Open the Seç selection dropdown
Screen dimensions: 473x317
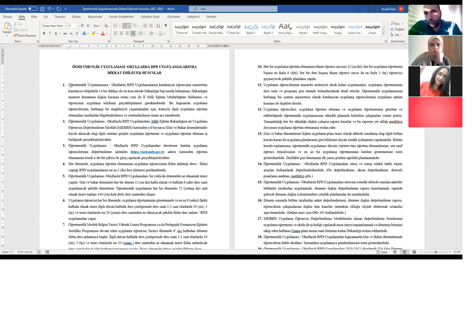click(396, 35)
